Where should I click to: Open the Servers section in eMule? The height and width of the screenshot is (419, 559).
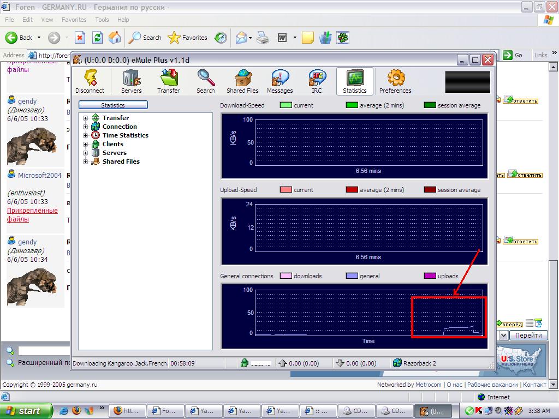point(131,82)
